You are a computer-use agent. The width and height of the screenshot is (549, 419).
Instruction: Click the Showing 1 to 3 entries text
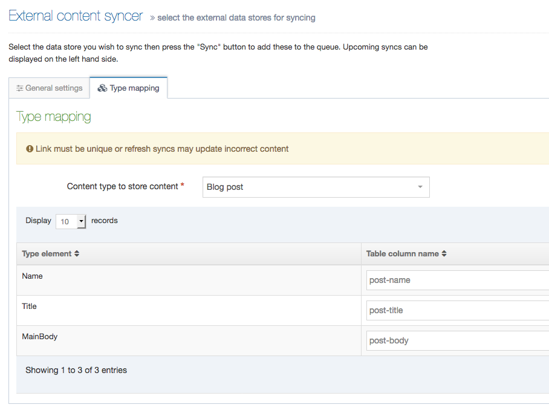point(76,370)
